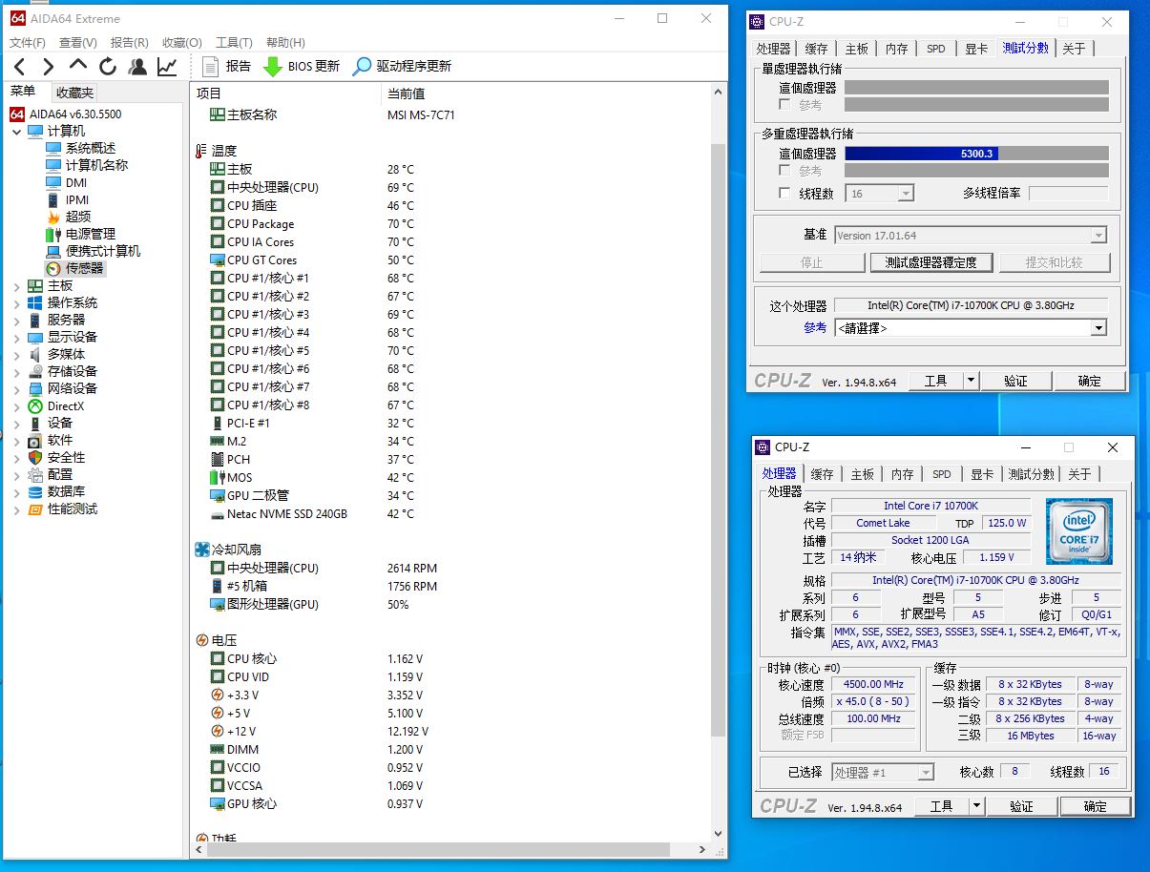Expand the 多媒体 tree node

(16, 354)
